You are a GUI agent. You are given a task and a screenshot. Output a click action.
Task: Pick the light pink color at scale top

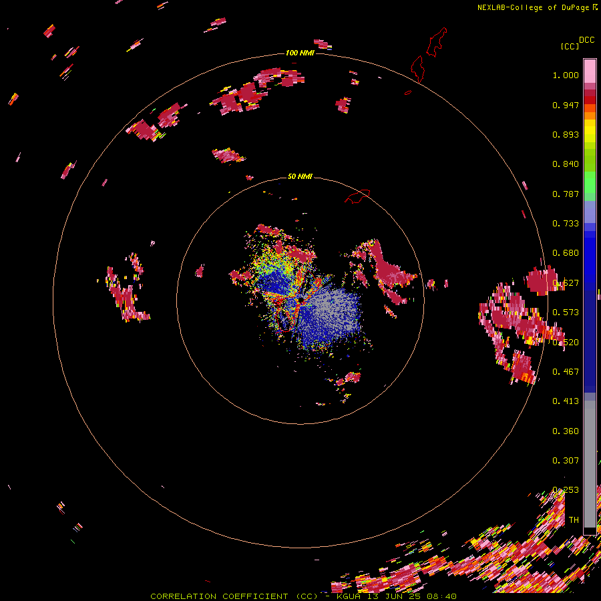[x=590, y=71]
